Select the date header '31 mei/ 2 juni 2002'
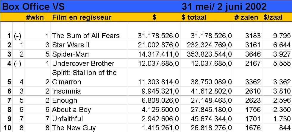The height and width of the screenshot is (132, 292). (224, 6)
